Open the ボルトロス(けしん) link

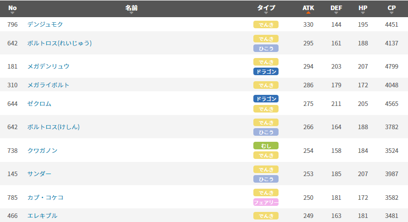[53, 127]
